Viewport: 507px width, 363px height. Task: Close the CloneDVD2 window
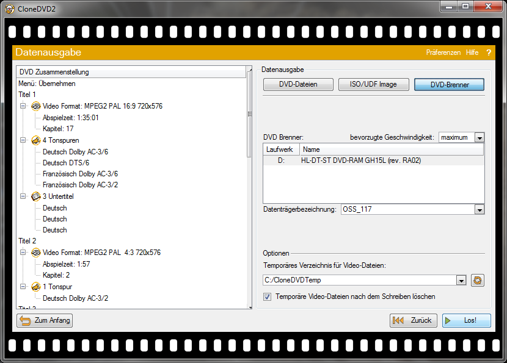tap(489, 7)
